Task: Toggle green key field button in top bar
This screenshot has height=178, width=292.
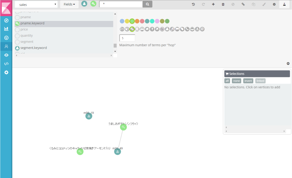Action: 93,3
